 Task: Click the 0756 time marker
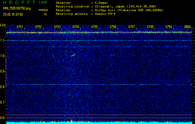coord(113,27)
